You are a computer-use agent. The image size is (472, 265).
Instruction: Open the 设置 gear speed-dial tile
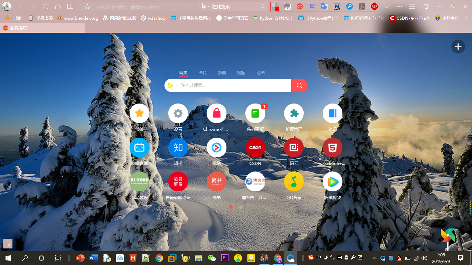(178, 113)
